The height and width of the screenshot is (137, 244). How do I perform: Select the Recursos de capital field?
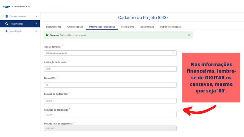coord(110,115)
